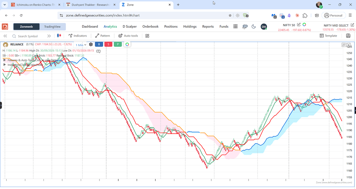Collapse the left sidebar double arrow
This screenshot has width=356, height=189.
(x=5, y=36)
